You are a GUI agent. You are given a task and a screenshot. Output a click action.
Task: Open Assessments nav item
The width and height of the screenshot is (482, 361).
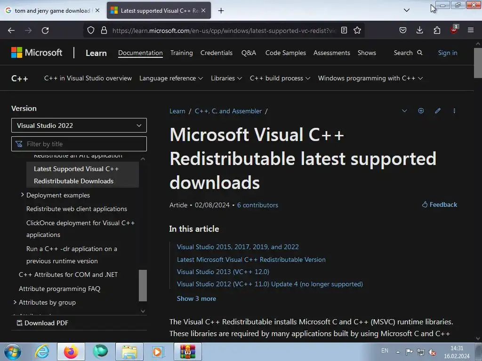click(332, 53)
